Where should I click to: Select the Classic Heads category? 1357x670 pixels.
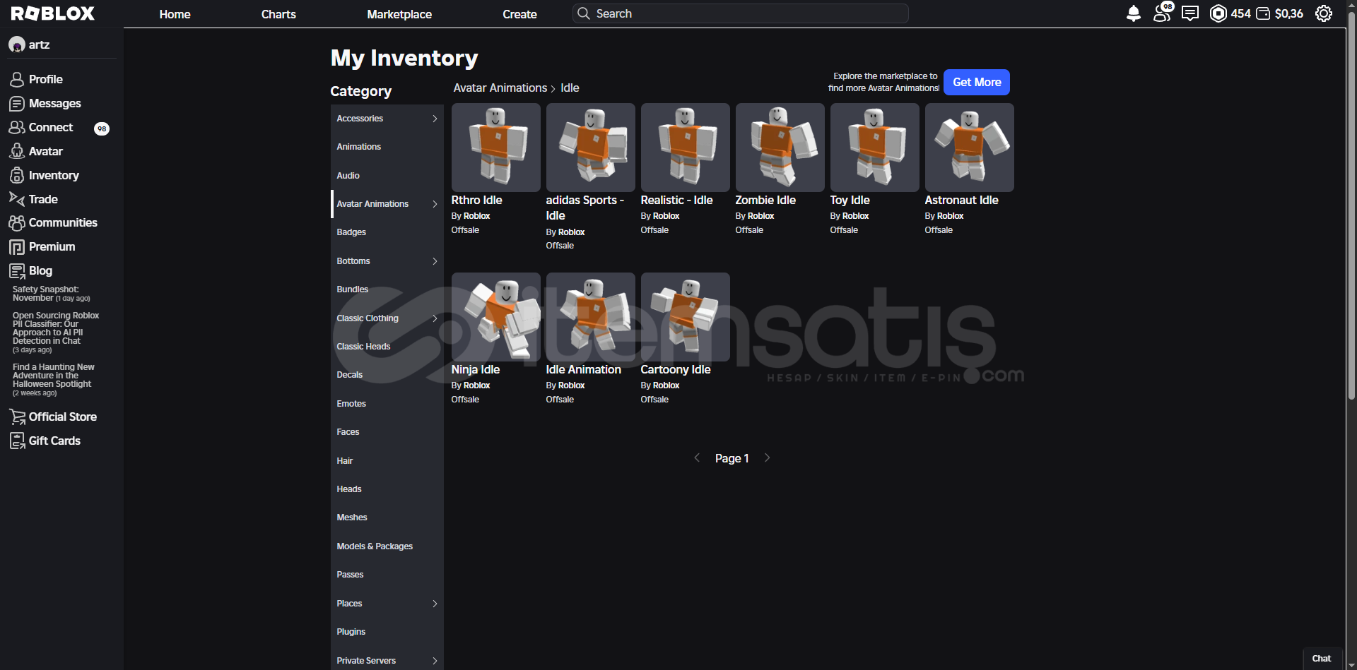tap(387, 347)
